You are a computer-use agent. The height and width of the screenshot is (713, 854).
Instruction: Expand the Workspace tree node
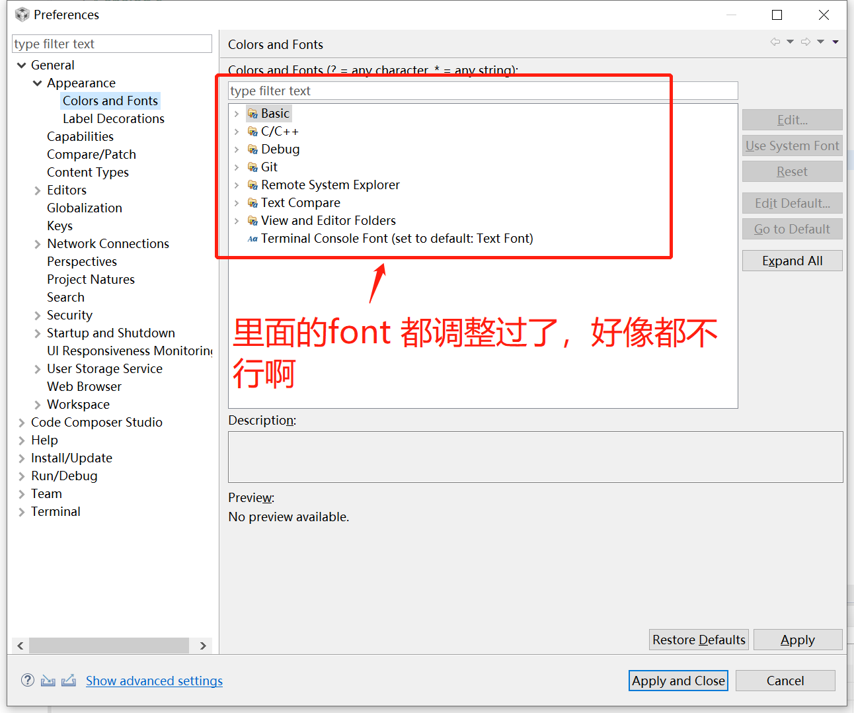(38, 405)
